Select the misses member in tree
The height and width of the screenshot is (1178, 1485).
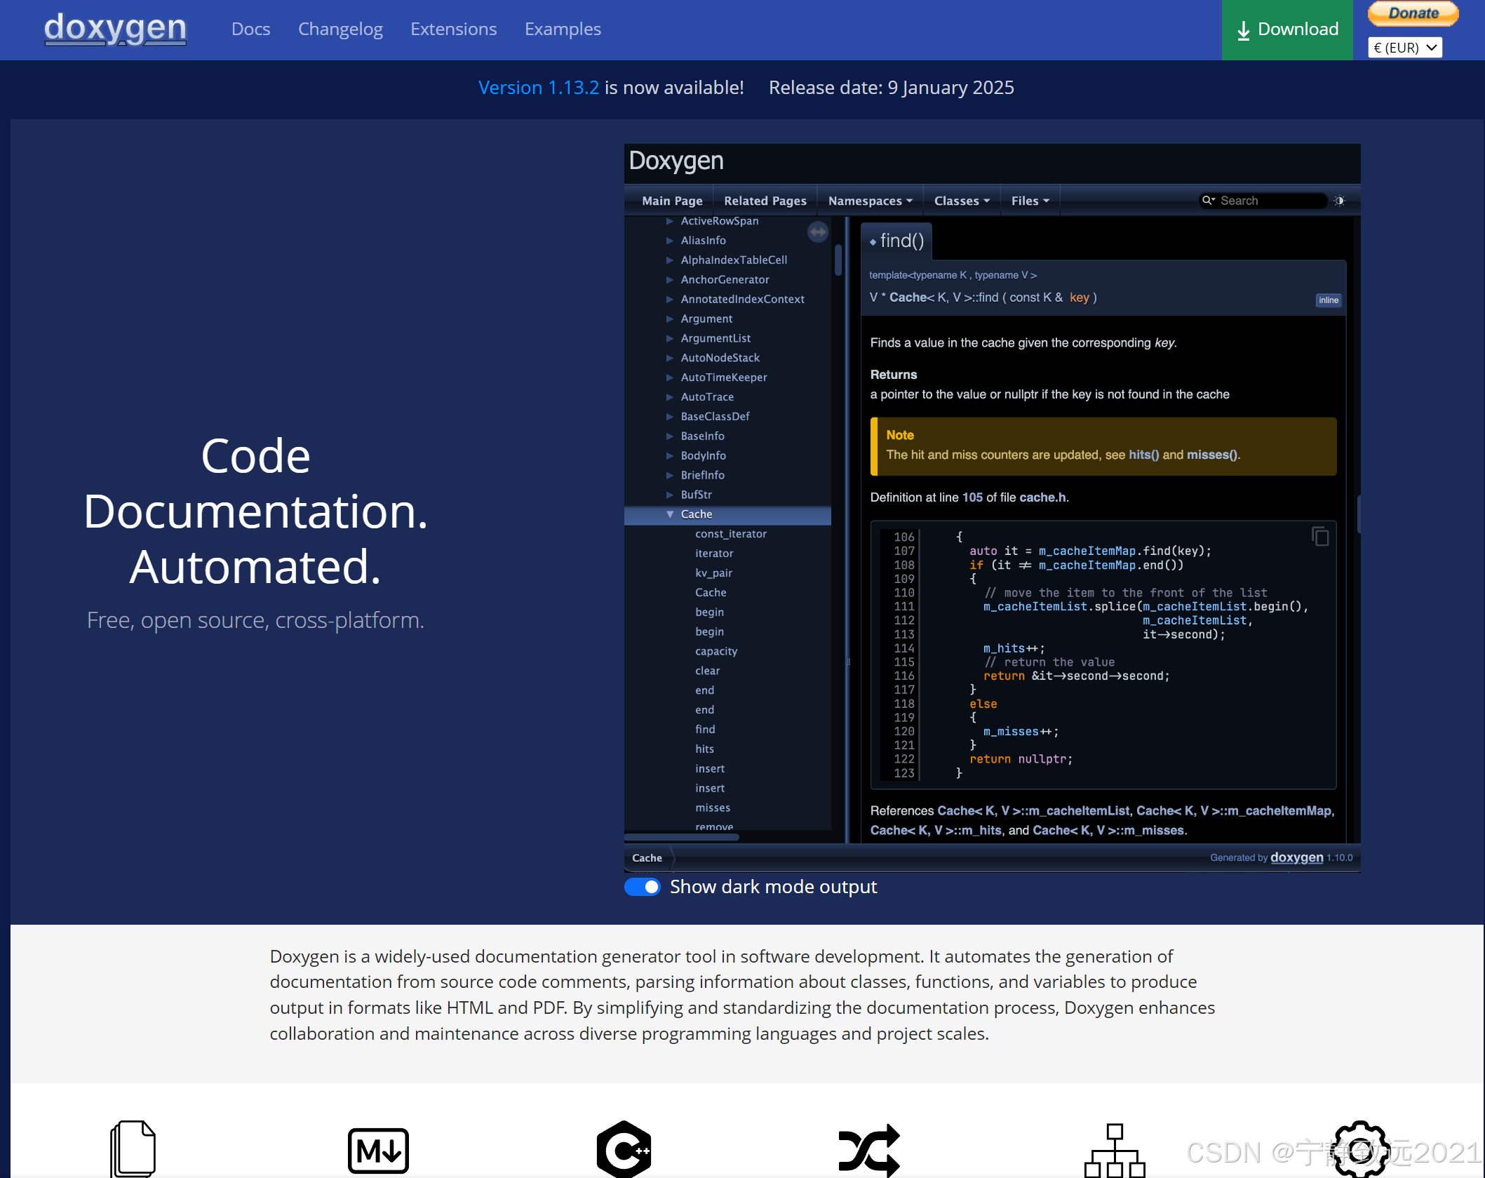[713, 808]
